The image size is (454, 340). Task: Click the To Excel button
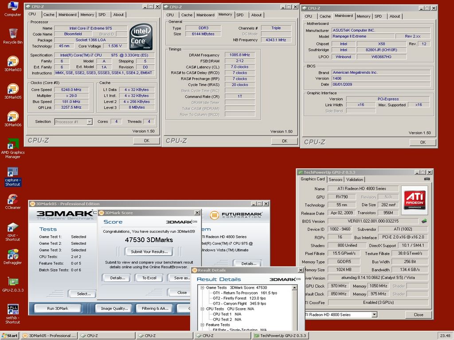tap(149, 278)
